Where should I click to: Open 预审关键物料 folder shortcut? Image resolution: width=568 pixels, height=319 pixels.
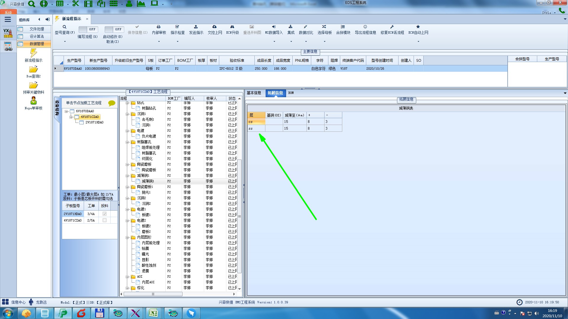33,88
